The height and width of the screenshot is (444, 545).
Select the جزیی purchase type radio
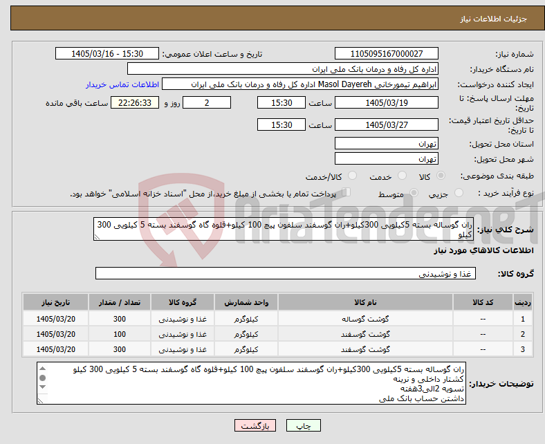point(459,193)
